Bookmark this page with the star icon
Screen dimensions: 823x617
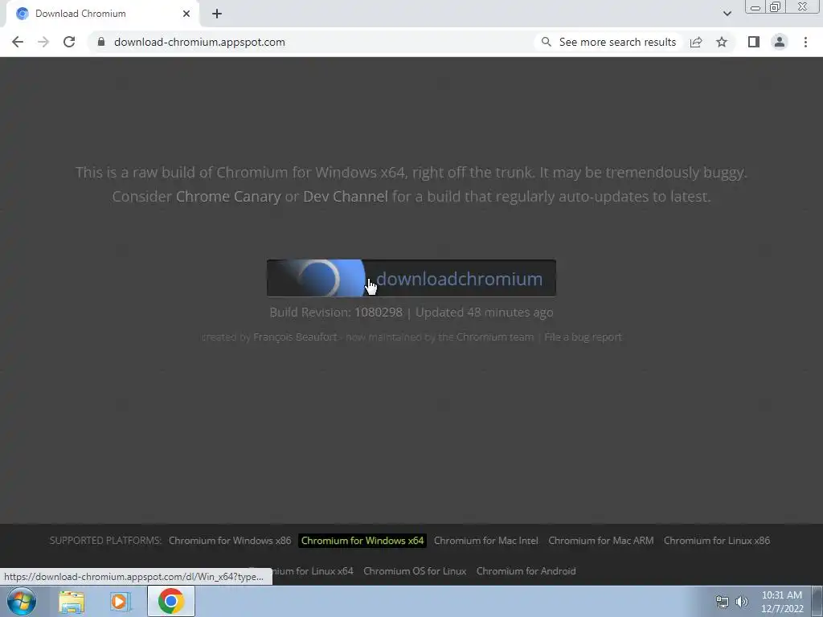(722, 42)
